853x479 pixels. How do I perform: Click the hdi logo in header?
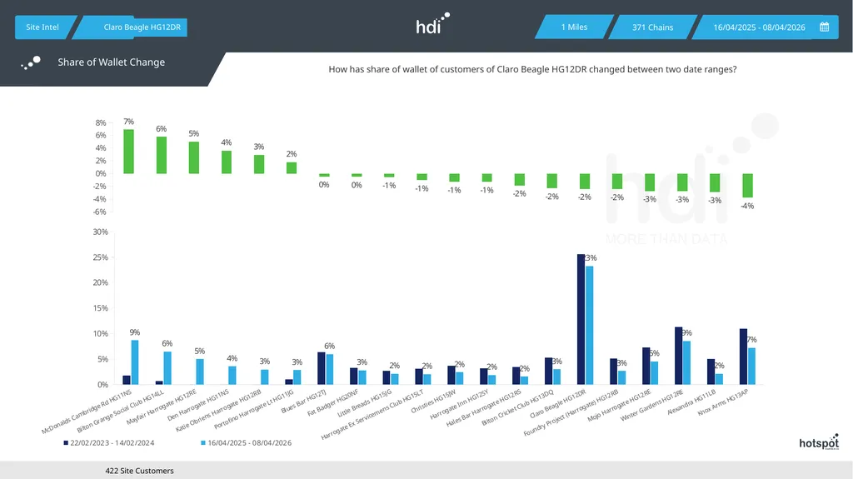point(433,23)
